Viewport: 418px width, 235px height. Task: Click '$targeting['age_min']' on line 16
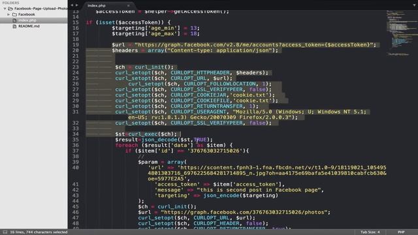(146, 28)
